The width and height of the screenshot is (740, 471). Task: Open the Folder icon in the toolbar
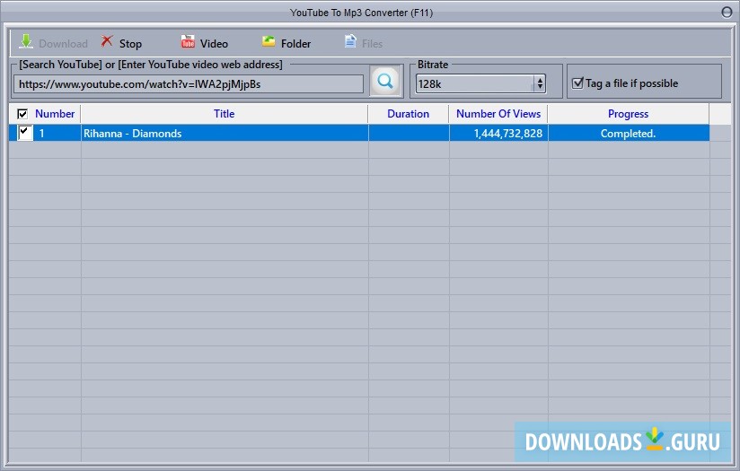(x=269, y=41)
